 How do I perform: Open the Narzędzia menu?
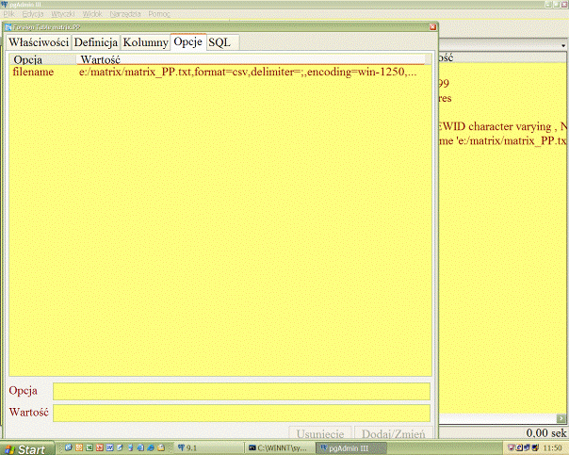click(126, 15)
